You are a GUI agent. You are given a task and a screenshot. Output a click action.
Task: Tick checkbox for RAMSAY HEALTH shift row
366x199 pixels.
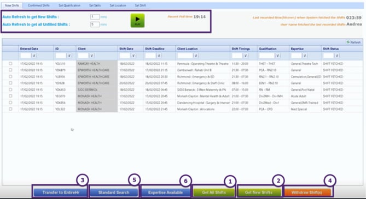tap(10, 64)
